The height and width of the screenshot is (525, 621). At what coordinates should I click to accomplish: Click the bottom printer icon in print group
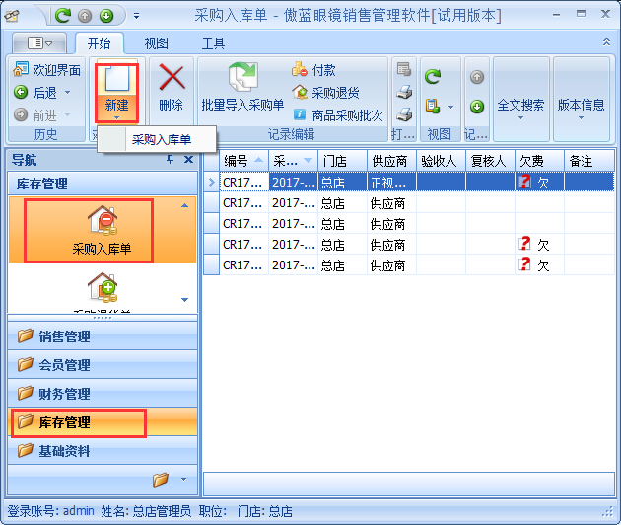(404, 114)
